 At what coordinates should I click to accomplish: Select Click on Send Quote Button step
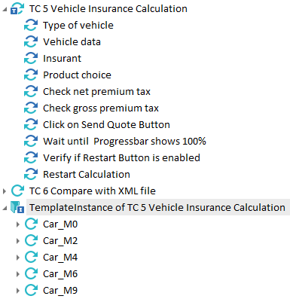click(x=106, y=125)
